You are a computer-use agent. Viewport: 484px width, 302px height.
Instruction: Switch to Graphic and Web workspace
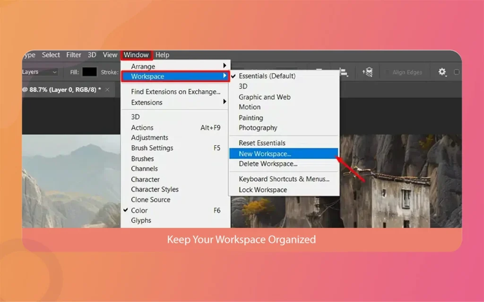click(284, 97)
